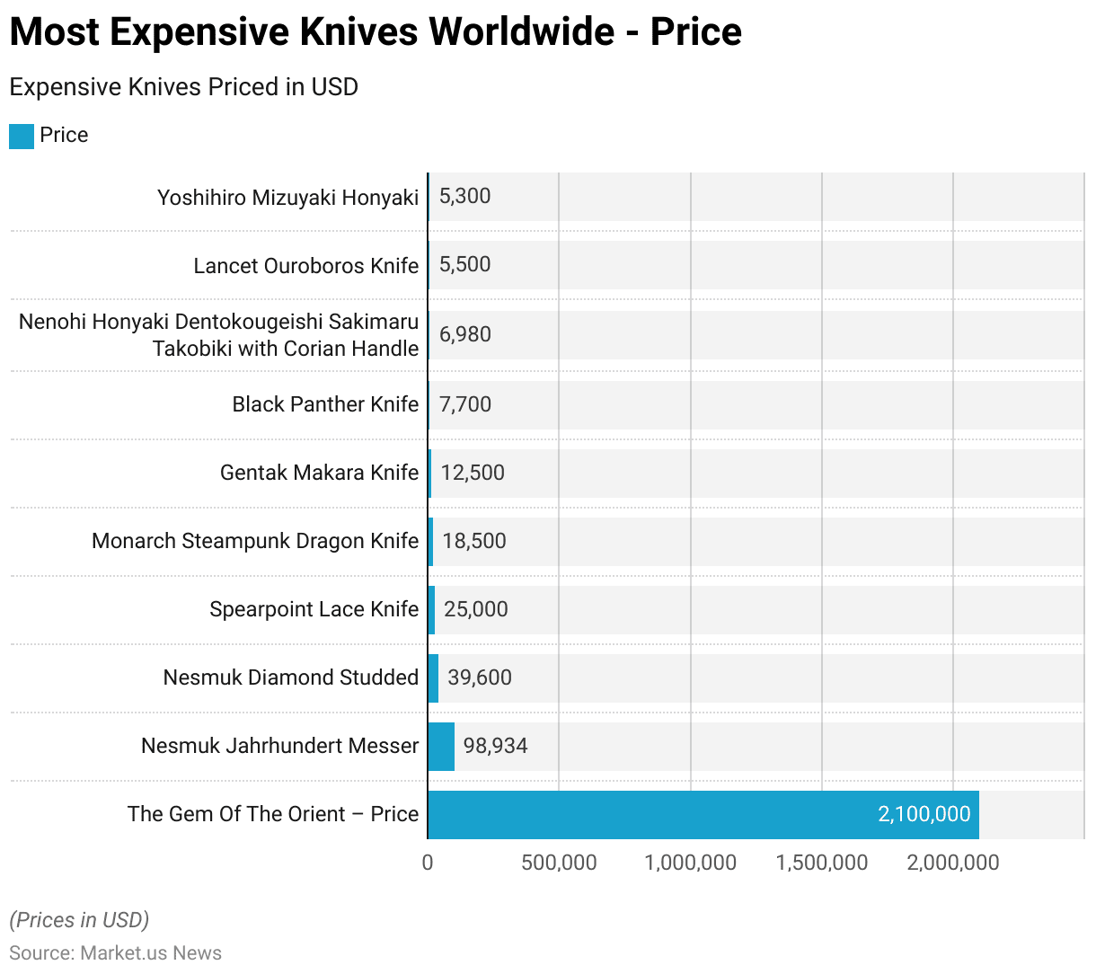The height and width of the screenshot is (974, 1096).
Task: Click the 2,100,000 value label
Action: (x=924, y=814)
